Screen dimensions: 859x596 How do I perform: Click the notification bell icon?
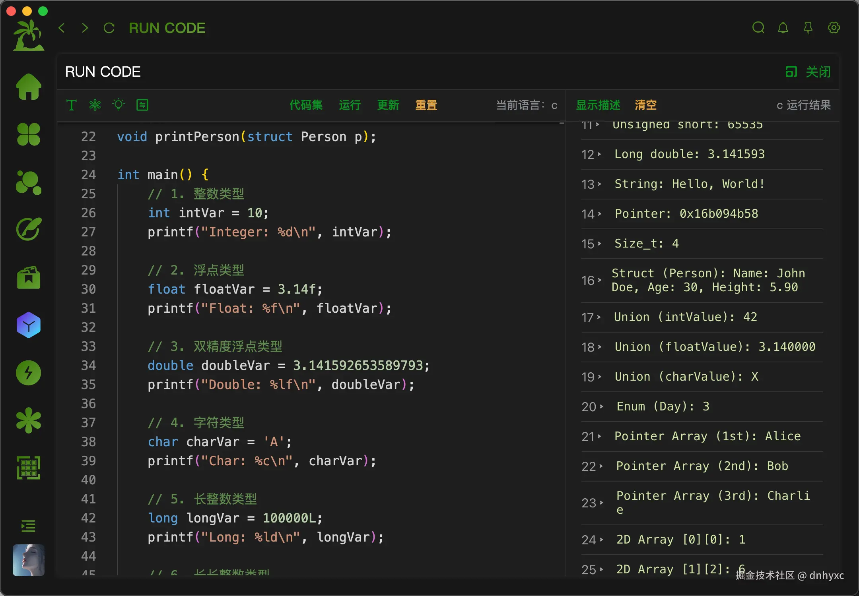click(783, 28)
